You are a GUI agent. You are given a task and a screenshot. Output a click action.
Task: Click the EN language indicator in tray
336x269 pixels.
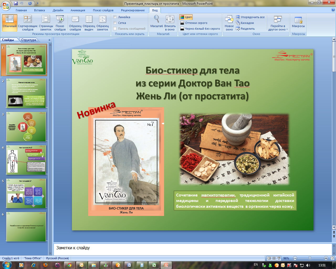pyautogui.click(x=256, y=265)
